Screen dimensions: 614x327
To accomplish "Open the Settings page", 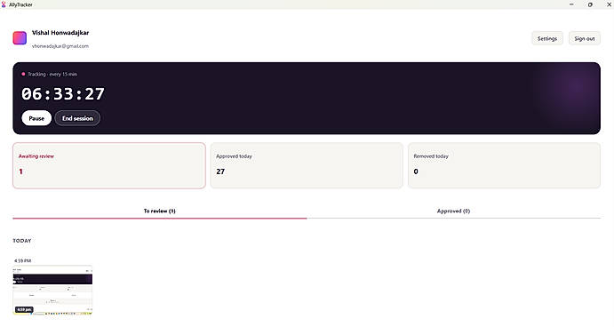I will point(547,38).
